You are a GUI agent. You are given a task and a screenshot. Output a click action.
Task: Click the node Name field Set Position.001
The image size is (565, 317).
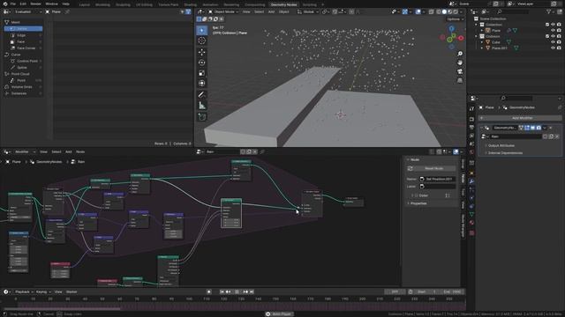(x=438, y=179)
